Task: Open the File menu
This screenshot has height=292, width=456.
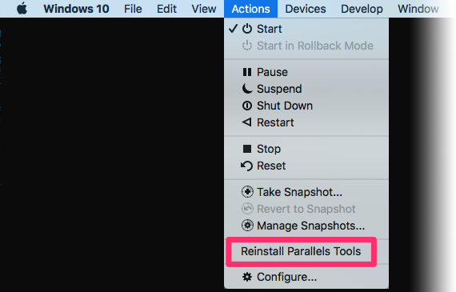Action: [x=133, y=9]
